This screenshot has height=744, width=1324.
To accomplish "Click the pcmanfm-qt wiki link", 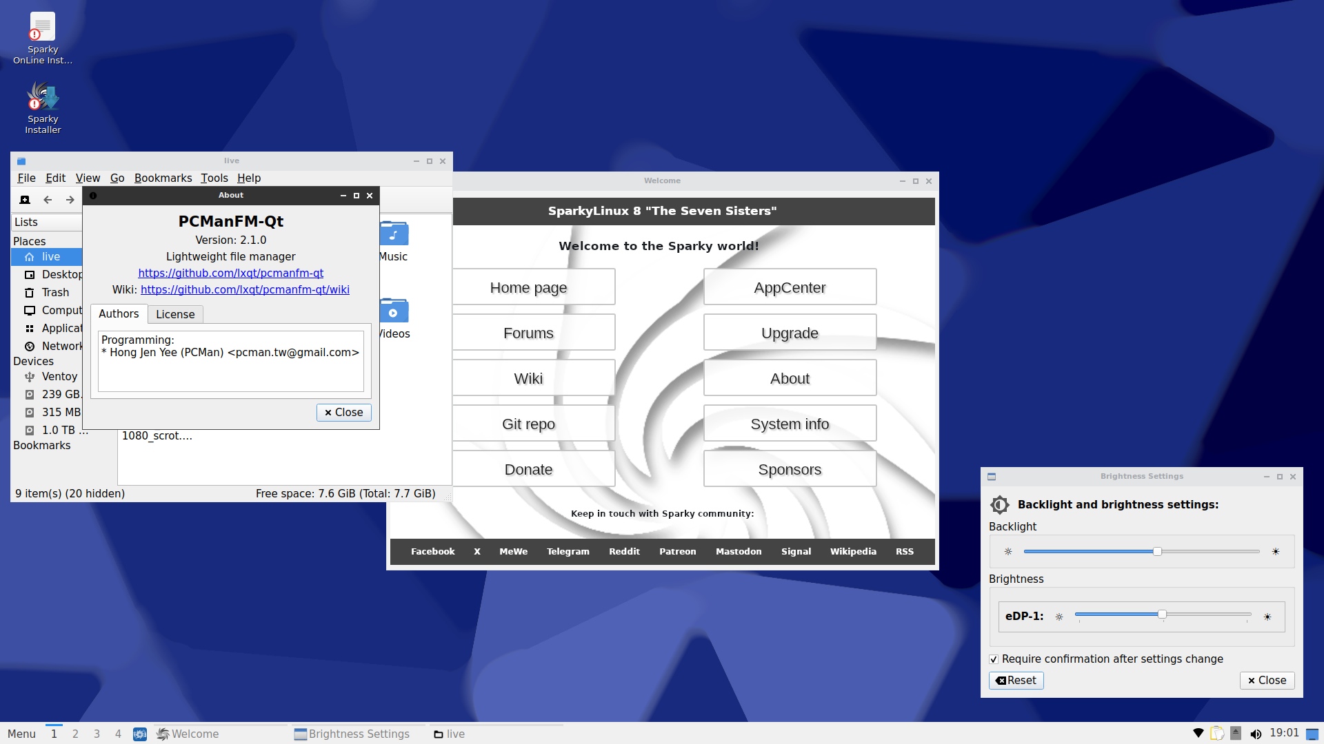I will click(245, 289).
